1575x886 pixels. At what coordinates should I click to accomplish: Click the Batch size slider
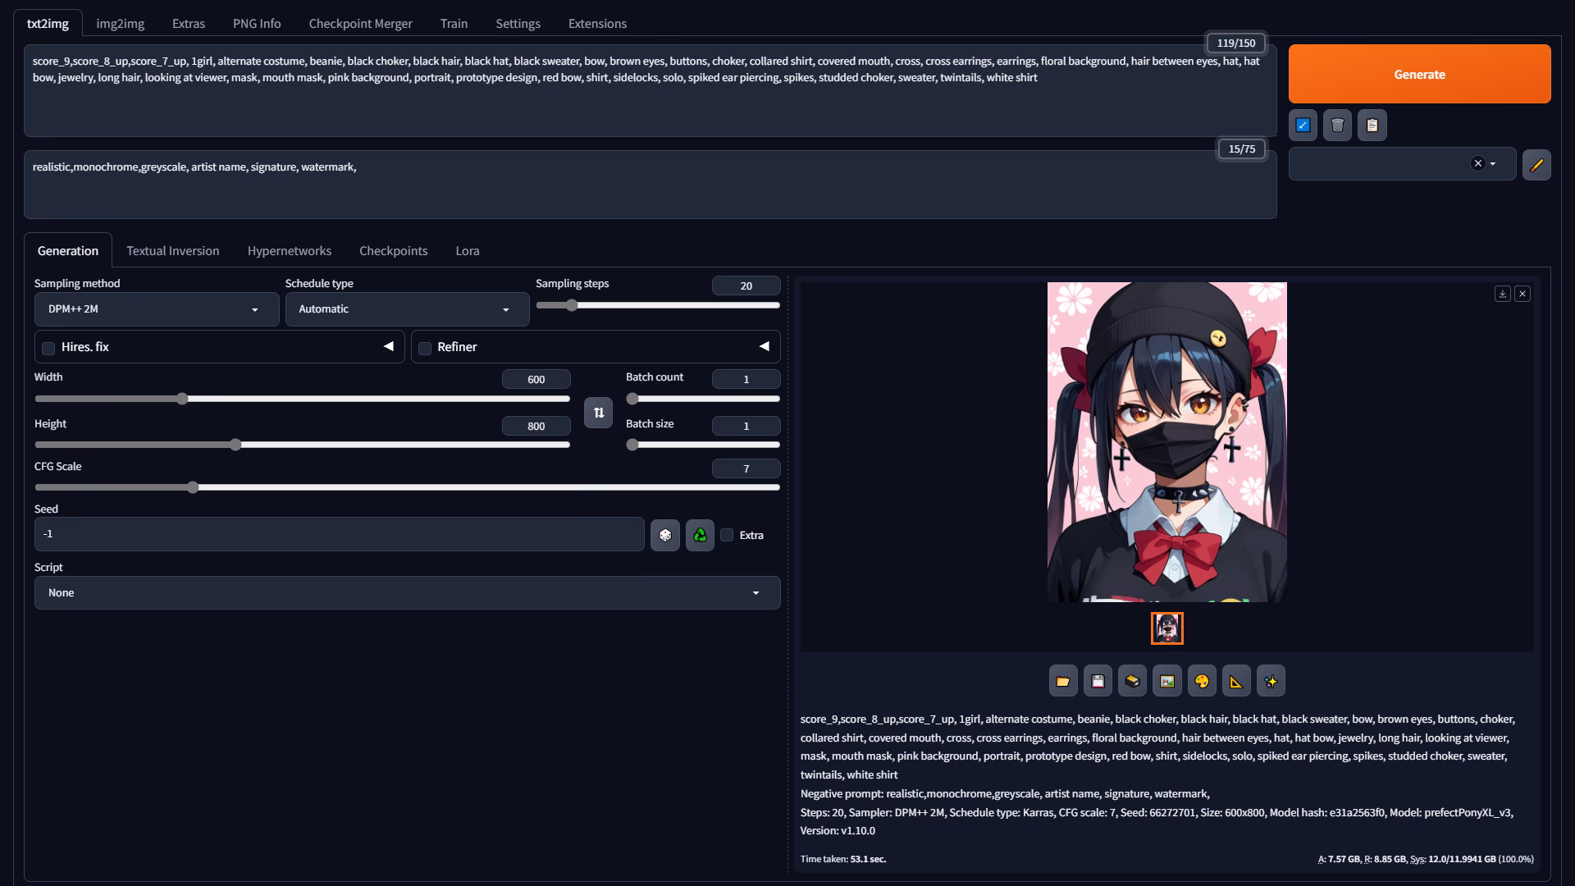coord(703,445)
